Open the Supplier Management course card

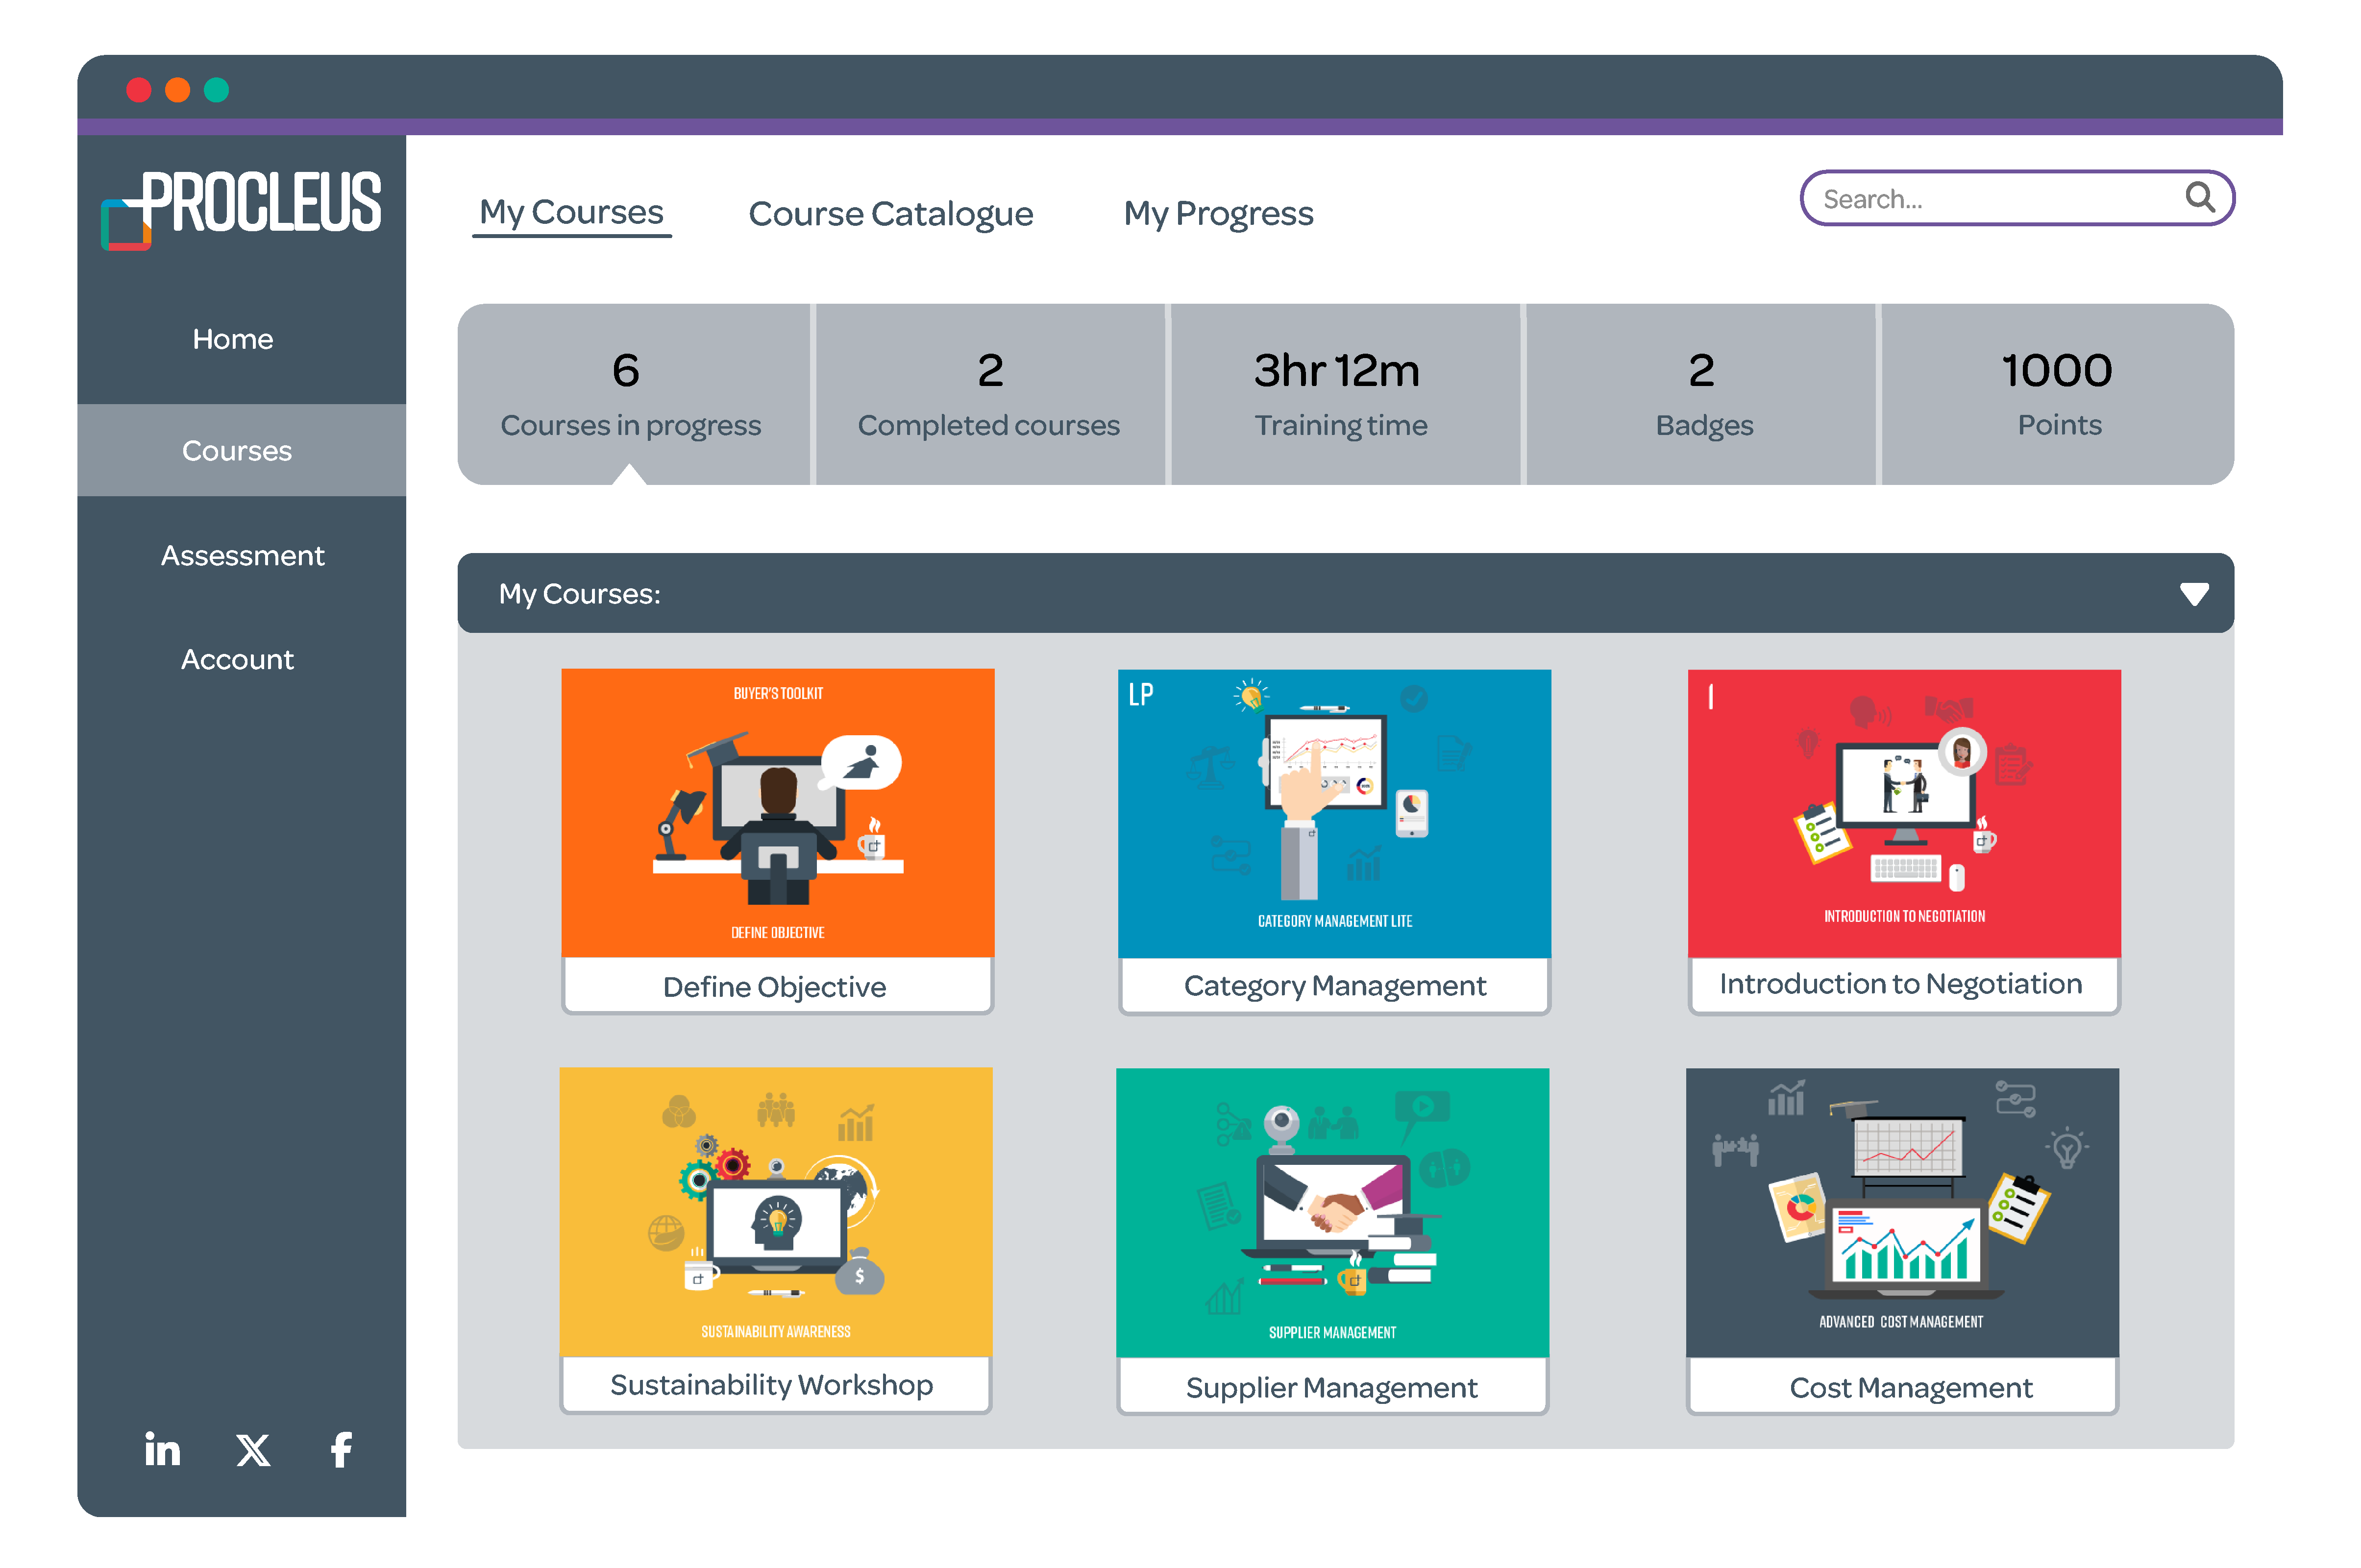1331,1240
